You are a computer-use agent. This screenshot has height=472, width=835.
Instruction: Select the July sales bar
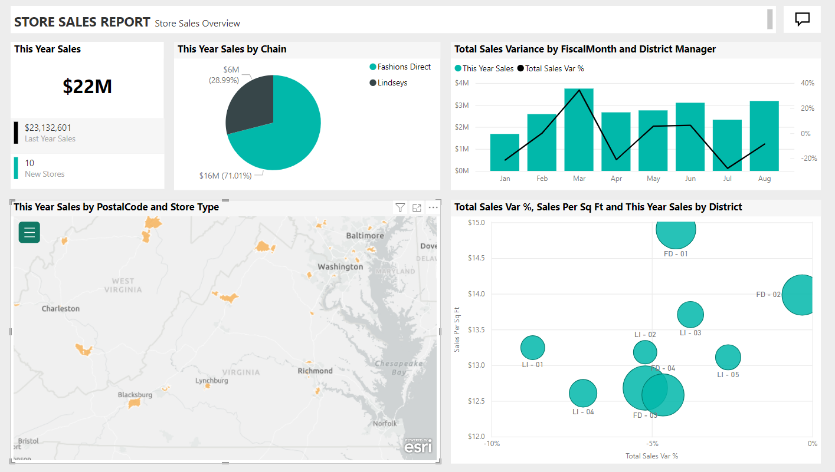click(727, 146)
